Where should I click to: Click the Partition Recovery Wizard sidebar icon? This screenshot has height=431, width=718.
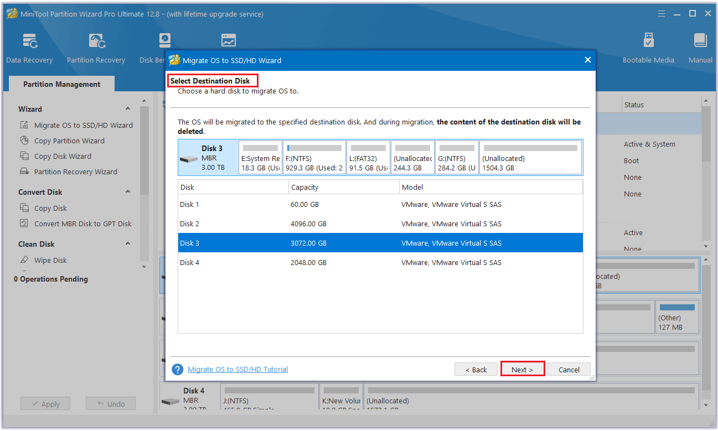pos(24,172)
